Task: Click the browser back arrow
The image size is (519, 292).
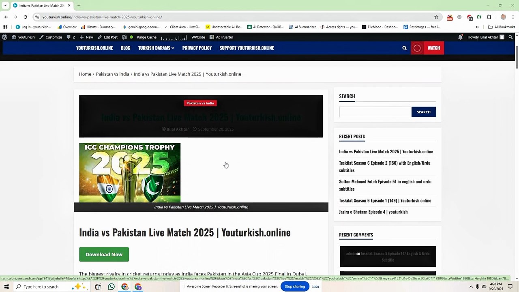Action: pos(6,17)
